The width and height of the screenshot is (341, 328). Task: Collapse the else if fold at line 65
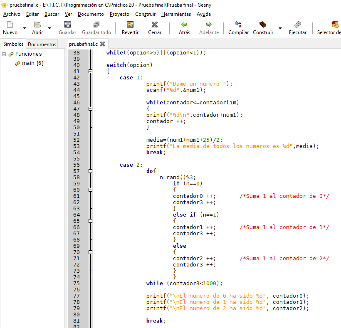pyautogui.click(x=91, y=221)
